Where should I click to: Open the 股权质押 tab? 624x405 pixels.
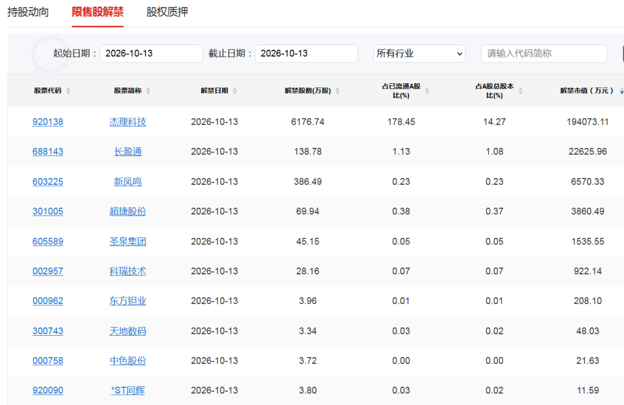pos(167,12)
